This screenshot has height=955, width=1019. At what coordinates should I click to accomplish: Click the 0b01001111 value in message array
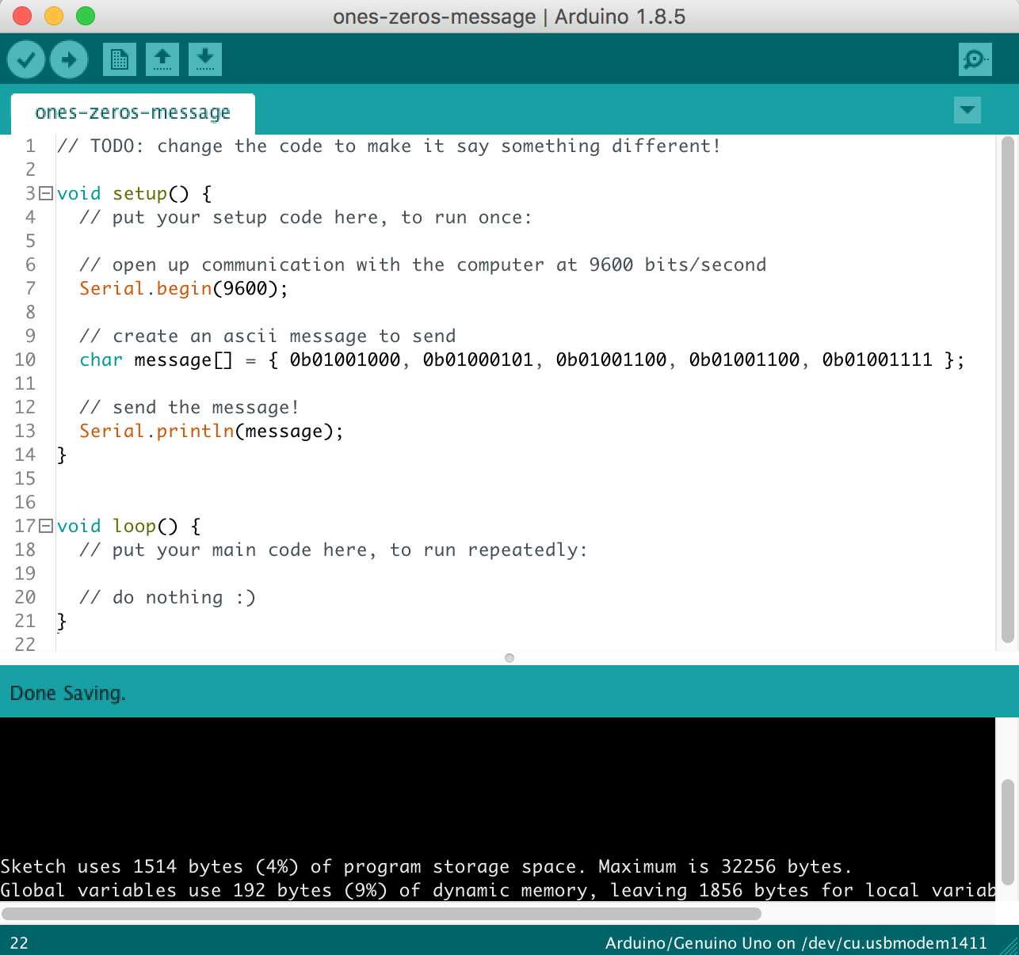[x=877, y=360]
